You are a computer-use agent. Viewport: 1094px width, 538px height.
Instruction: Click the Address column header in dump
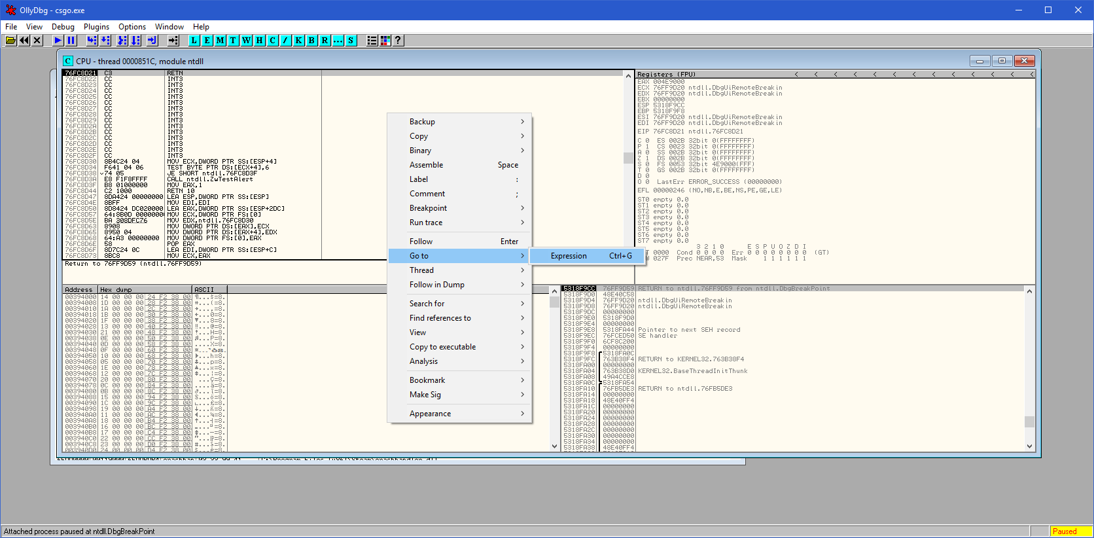point(80,289)
